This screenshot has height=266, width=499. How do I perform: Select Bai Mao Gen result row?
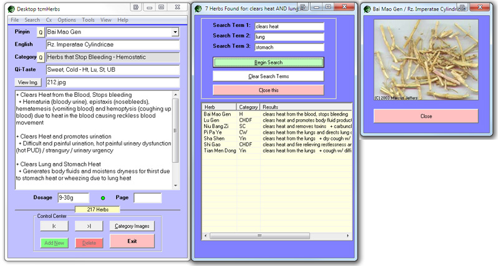coord(277,114)
